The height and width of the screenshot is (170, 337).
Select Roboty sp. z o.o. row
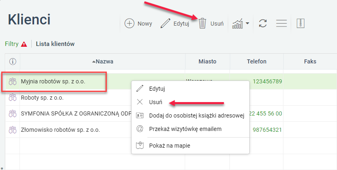point(42,98)
